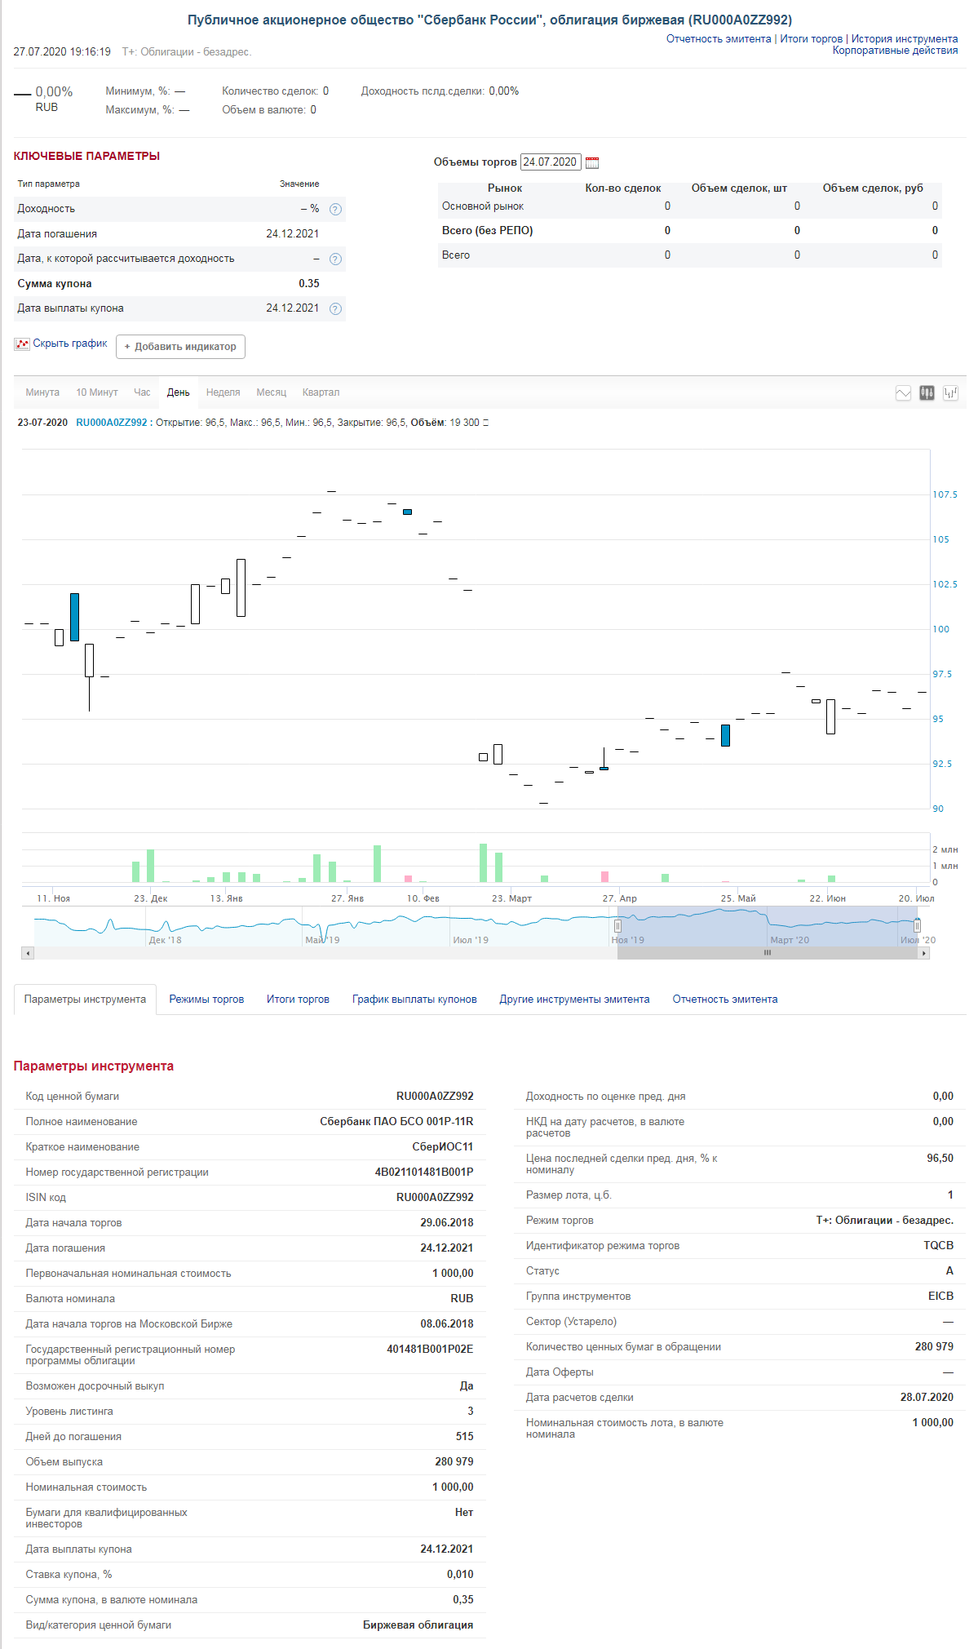
Task: Click the chart navigator right scroll arrow
Action: coord(924,953)
